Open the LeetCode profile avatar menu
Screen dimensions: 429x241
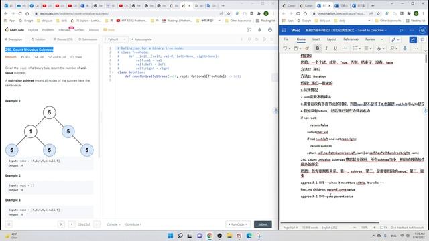point(270,30)
